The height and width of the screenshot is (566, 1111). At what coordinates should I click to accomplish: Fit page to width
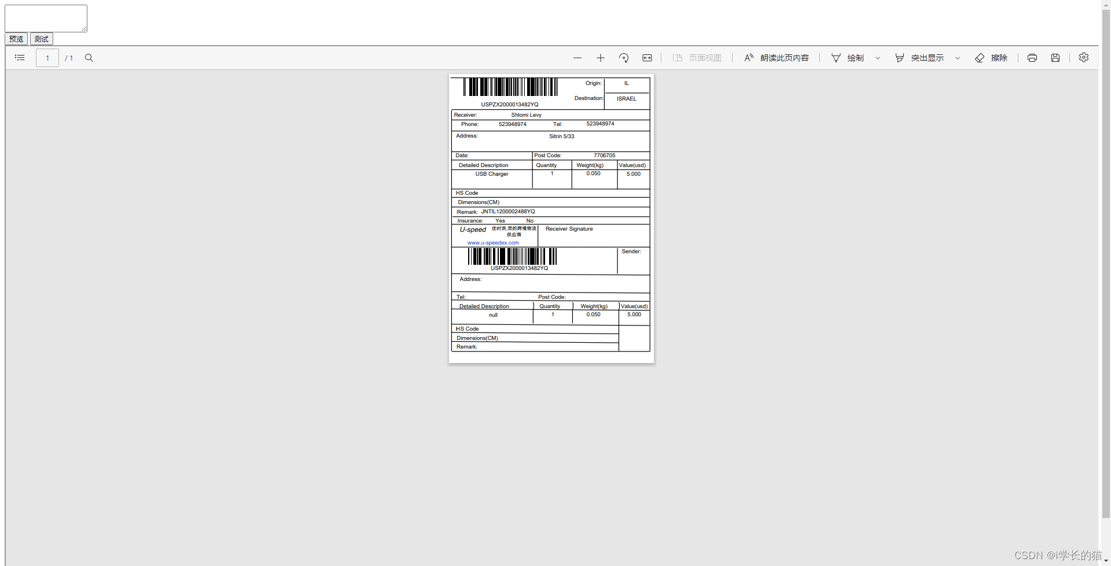(x=647, y=58)
